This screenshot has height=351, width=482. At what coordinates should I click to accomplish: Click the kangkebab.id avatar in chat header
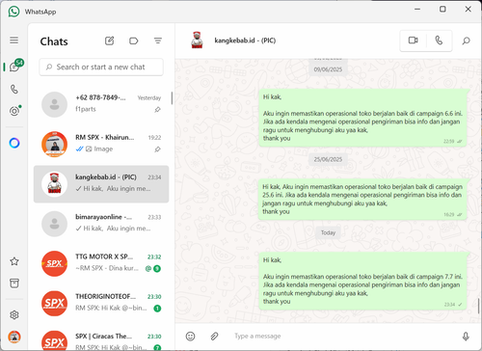coord(197,40)
